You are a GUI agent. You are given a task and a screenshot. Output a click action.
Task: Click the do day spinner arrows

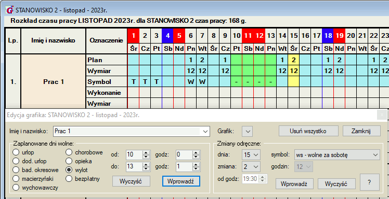coord(146,167)
